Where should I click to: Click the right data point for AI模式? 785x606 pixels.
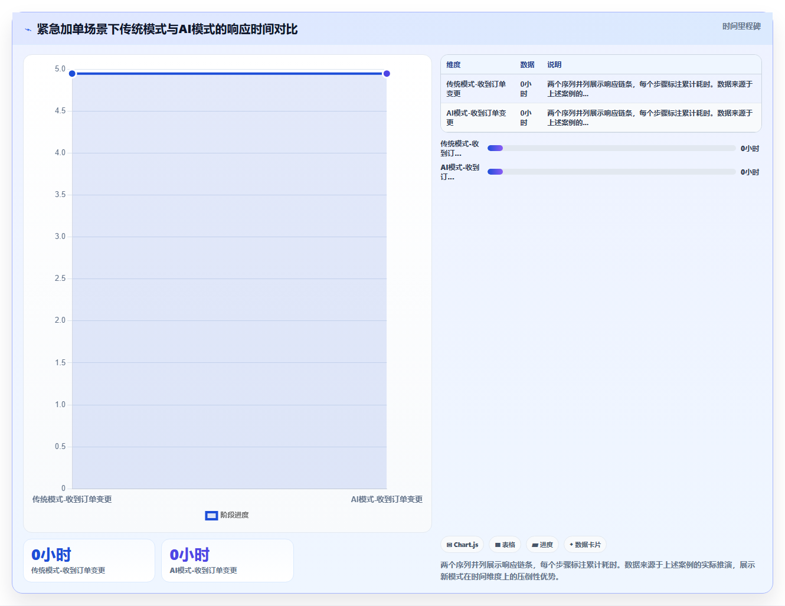387,74
